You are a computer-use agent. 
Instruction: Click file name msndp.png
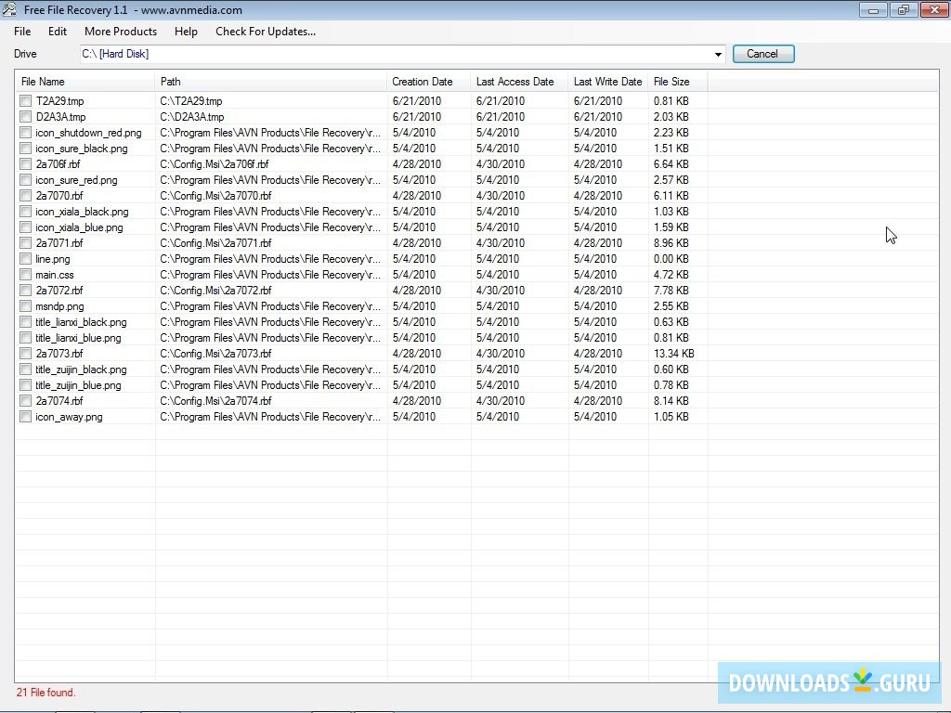click(59, 306)
